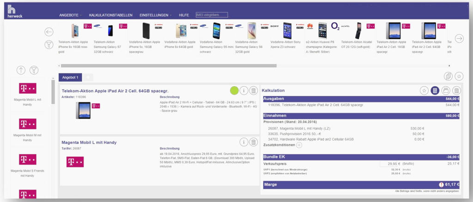Select Telekom-Aktion Alcatel OT 20.12G soft-gold
This screenshot has height=202, width=473.
pyautogui.click(x=358, y=38)
